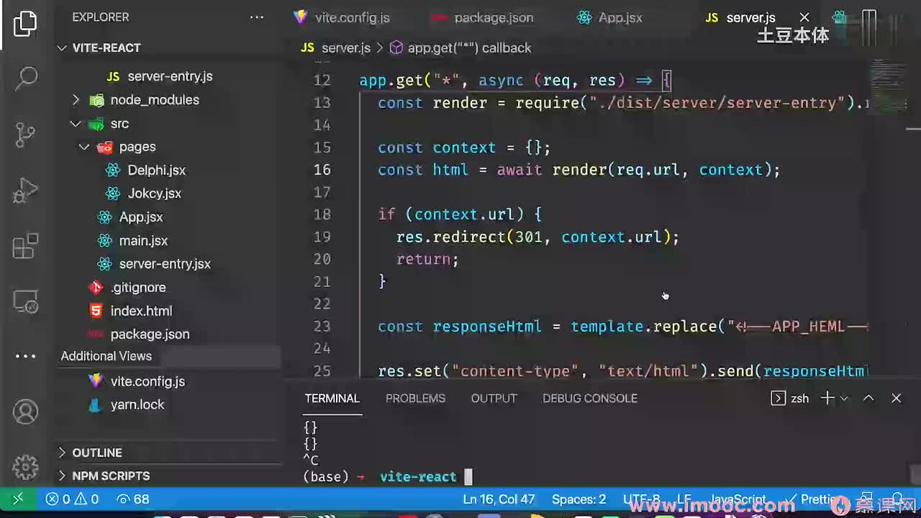
Task: Select the TERMINAL panel tab
Action: pos(332,399)
